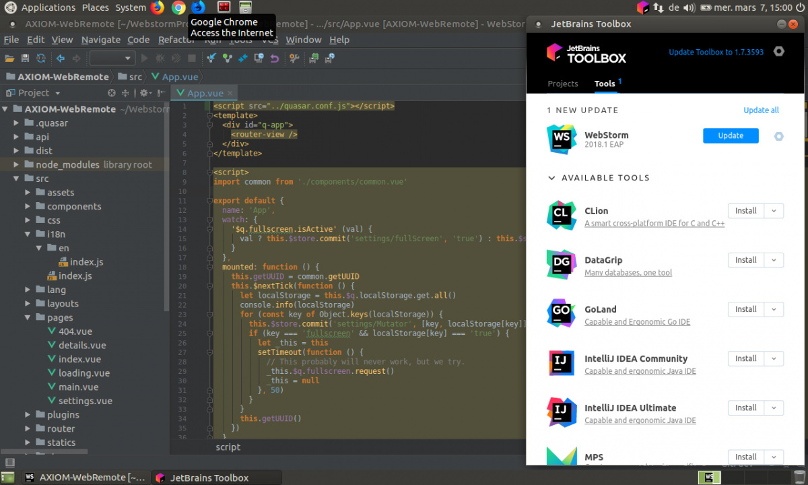Viewport: 808px width, 485px height.
Task: Open Toolbox settings hexagon icon in header
Action: pos(779,51)
